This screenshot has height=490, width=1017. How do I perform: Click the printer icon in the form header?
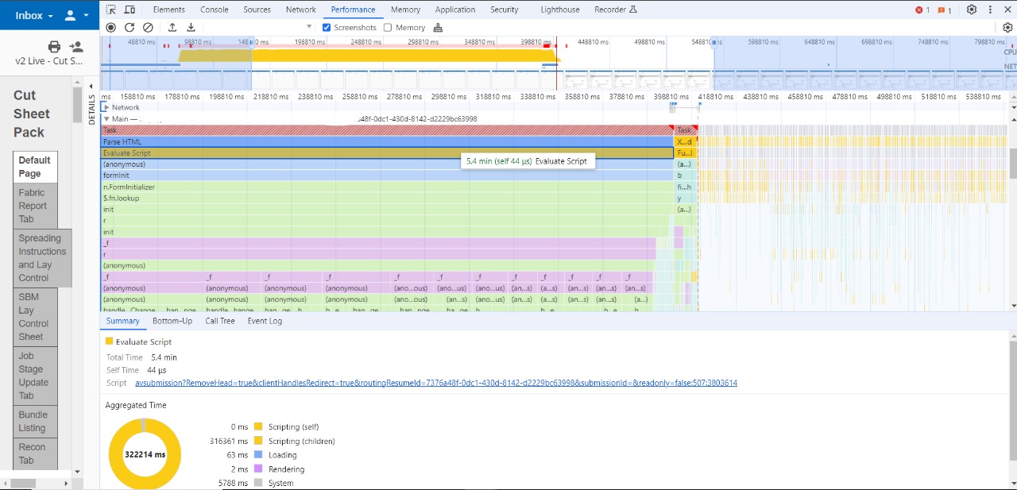point(54,46)
